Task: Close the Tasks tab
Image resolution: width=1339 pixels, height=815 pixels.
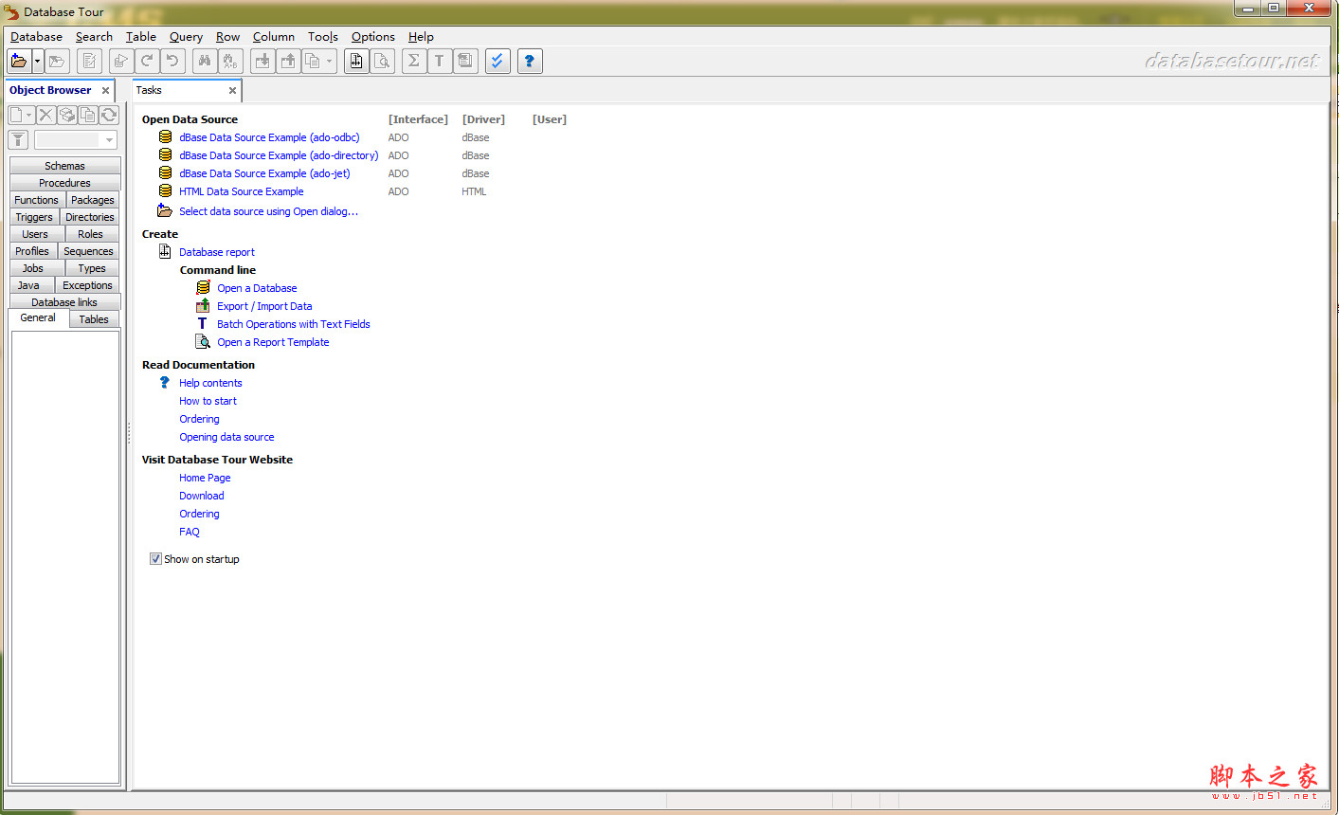Action: (232, 90)
